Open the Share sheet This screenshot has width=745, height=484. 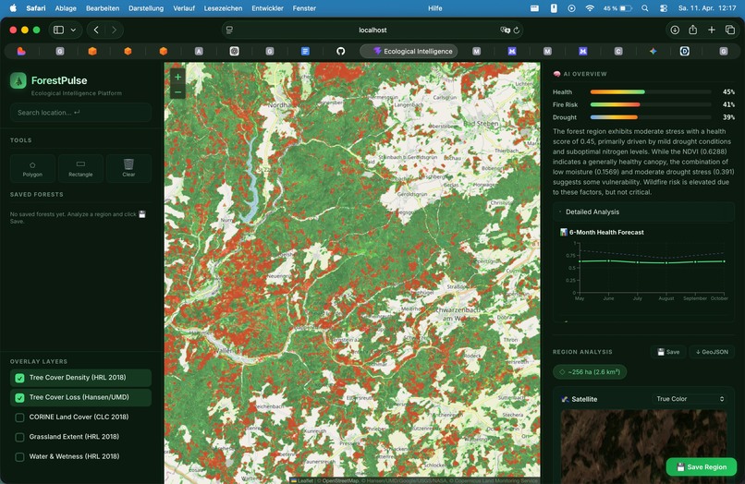tap(692, 30)
